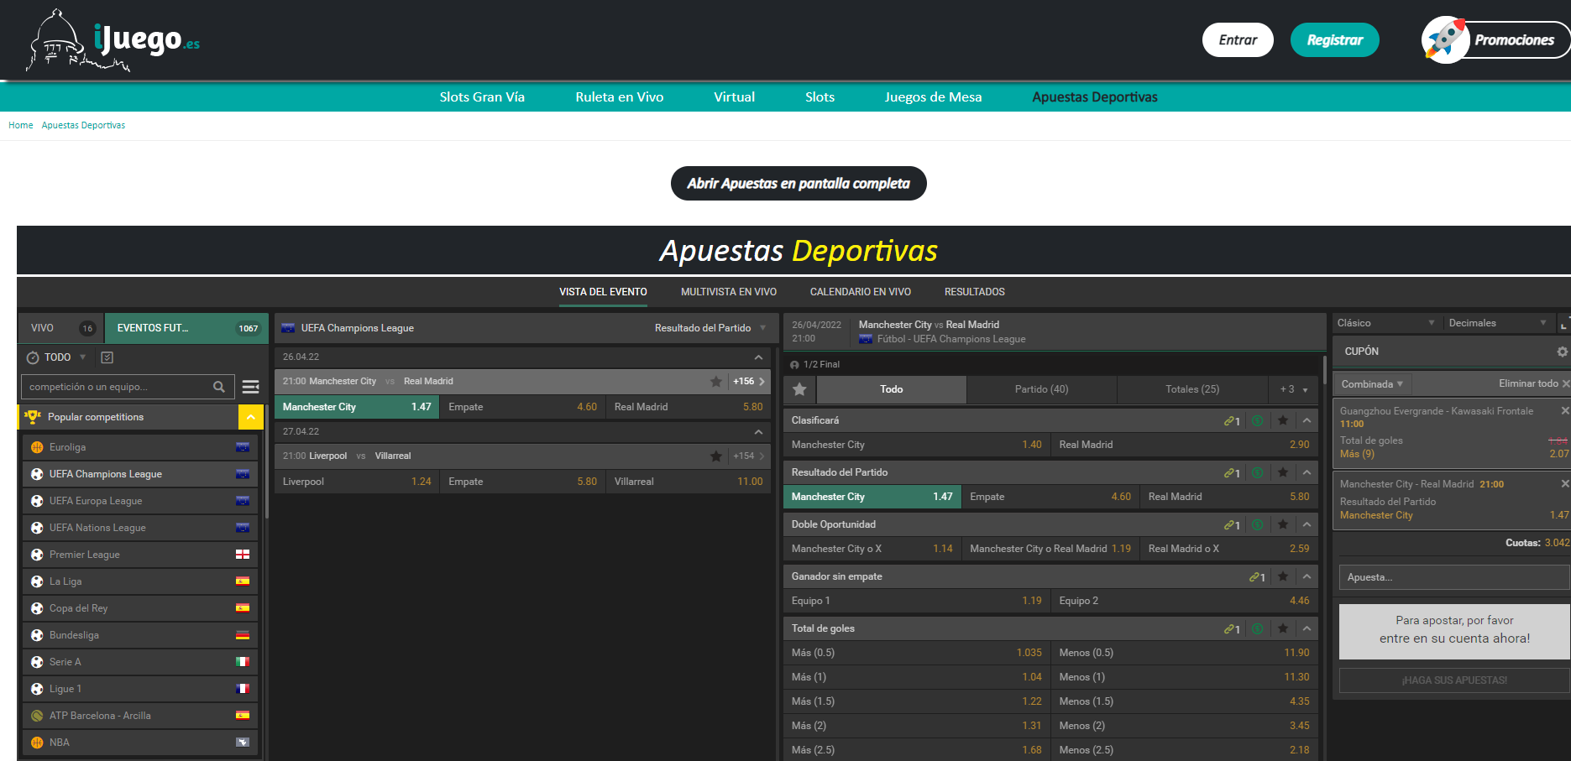This screenshot has width=1571, height=761.
Task: Click the Promociones rocket icon
Action: pos(1444,39)
